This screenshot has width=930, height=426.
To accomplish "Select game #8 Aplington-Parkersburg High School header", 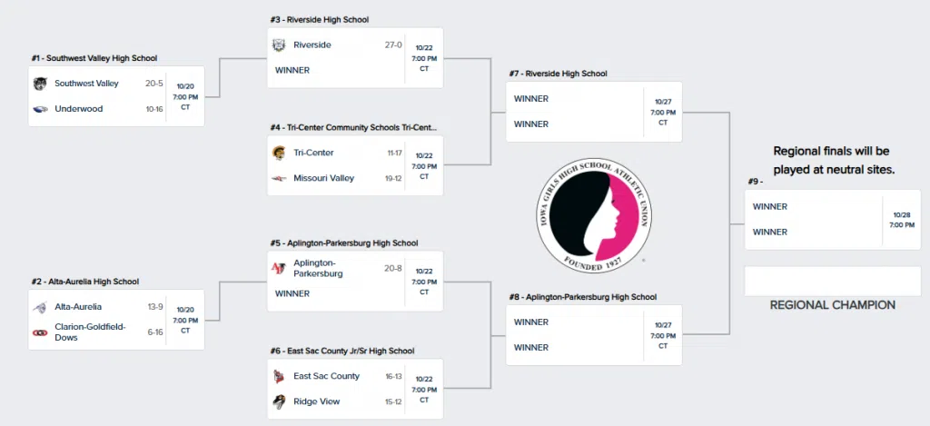I will 582,297.
